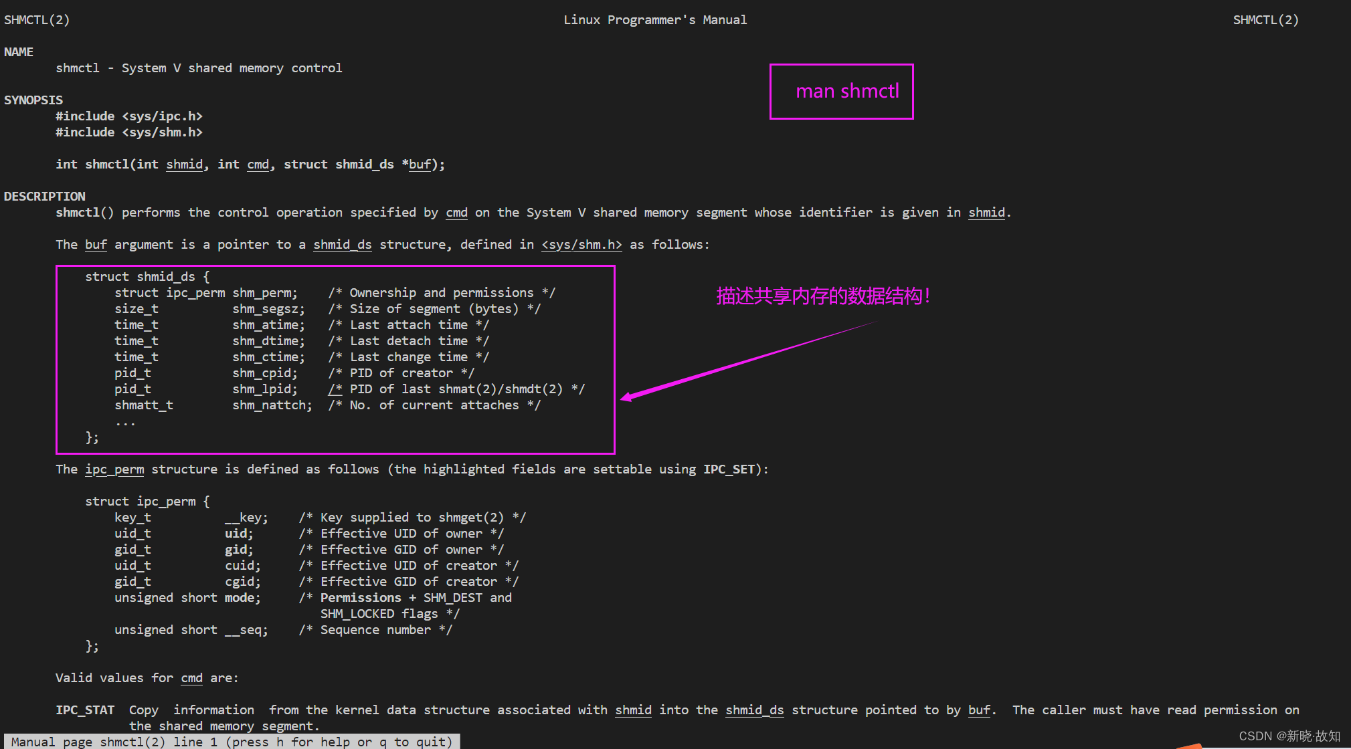The image size is (1351, 749).
Task: Click the bold IPC_SET keyword
Action: 729,469
